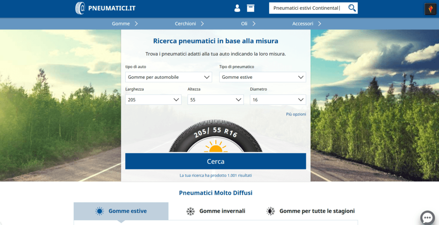Click the all-season tires icon
Viewport: 439px width, 225px height.
click(x=271, y=211)
